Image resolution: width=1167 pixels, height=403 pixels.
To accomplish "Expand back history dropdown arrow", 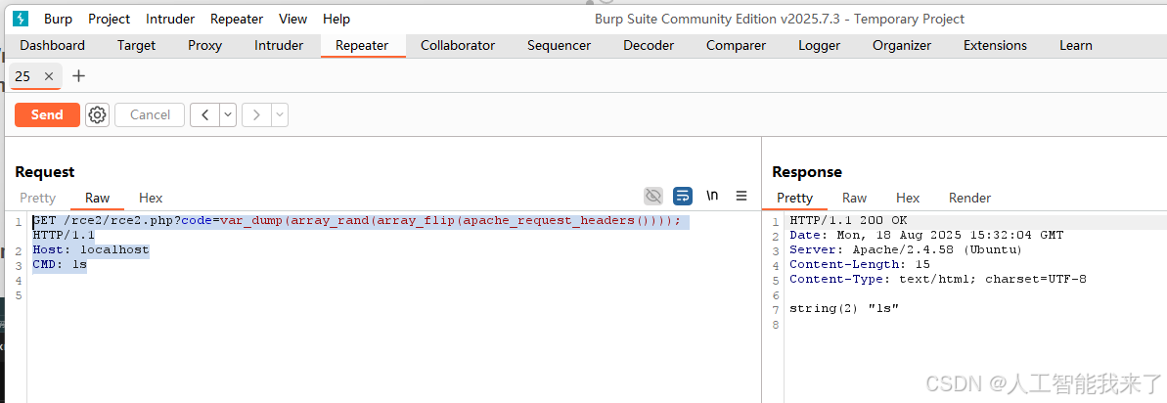I will pos(228,114).
